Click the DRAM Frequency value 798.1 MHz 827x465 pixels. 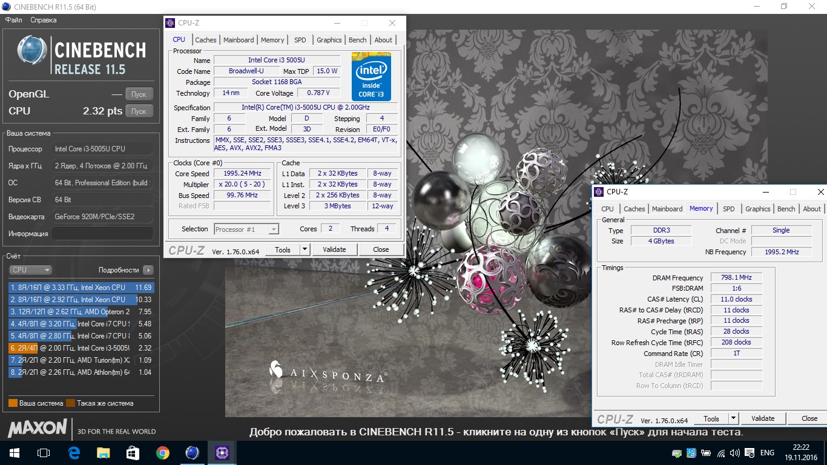(736, 277)
